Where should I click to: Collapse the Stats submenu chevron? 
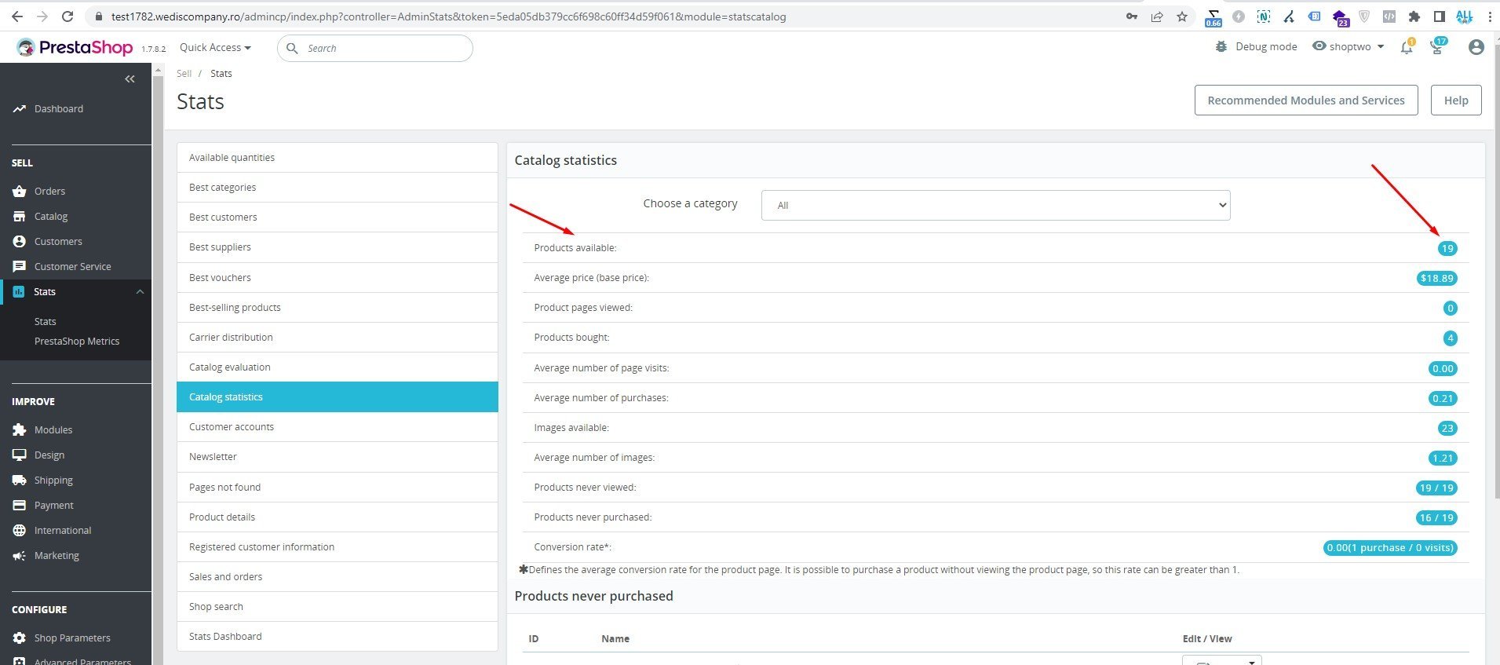[140, 291]
